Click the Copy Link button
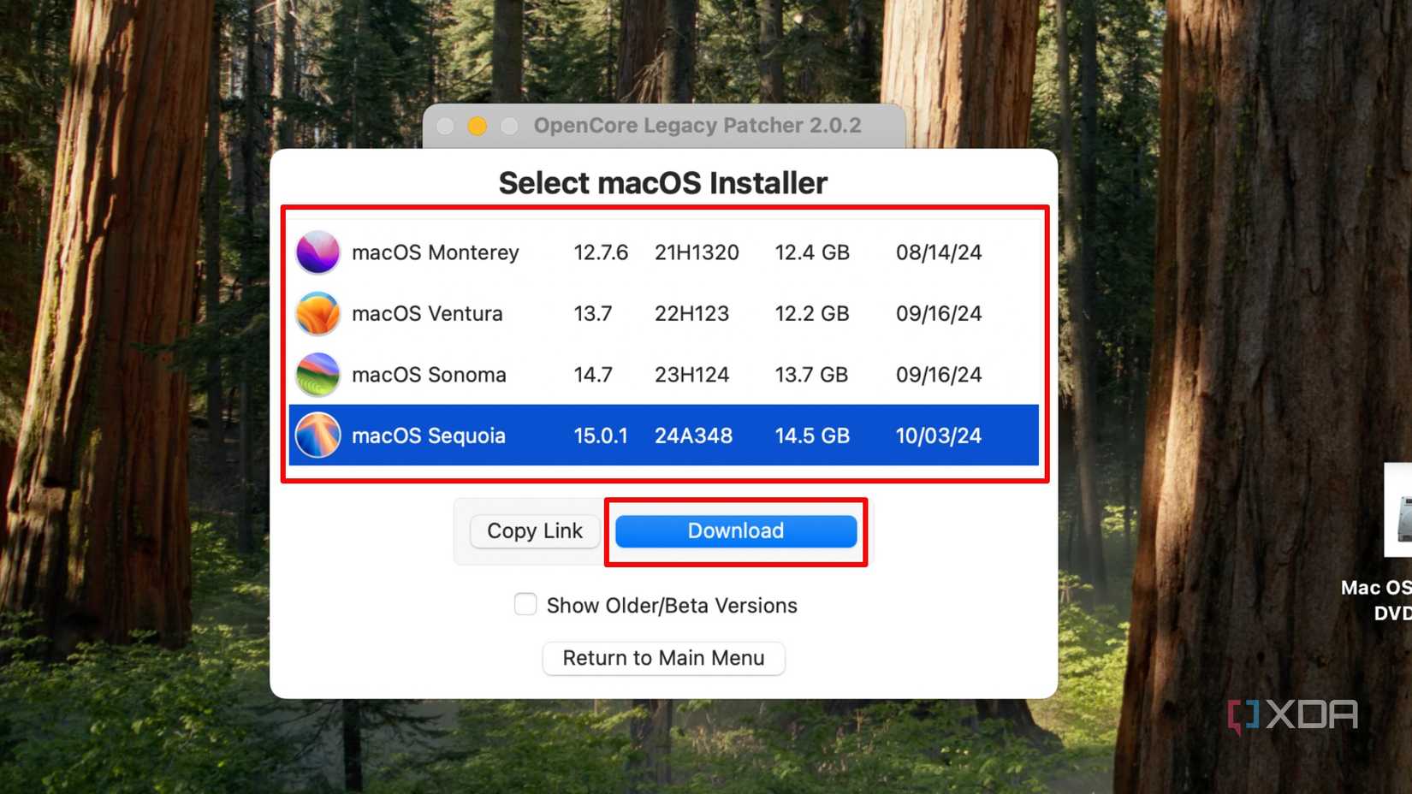The height and width of the screenshot is (794, 1412). 534,530
